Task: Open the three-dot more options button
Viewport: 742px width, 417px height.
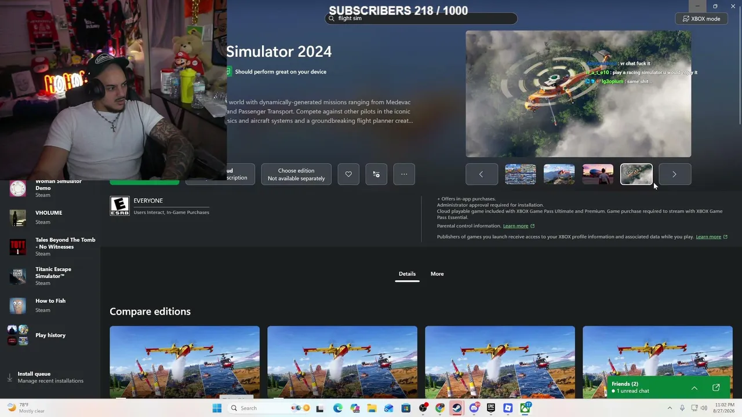Action: pos(404,174)
